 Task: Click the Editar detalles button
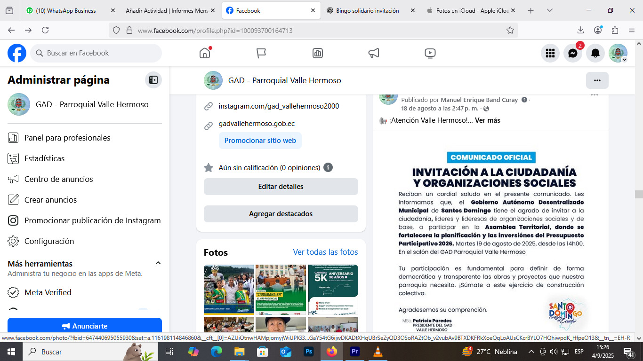[281, 187]
